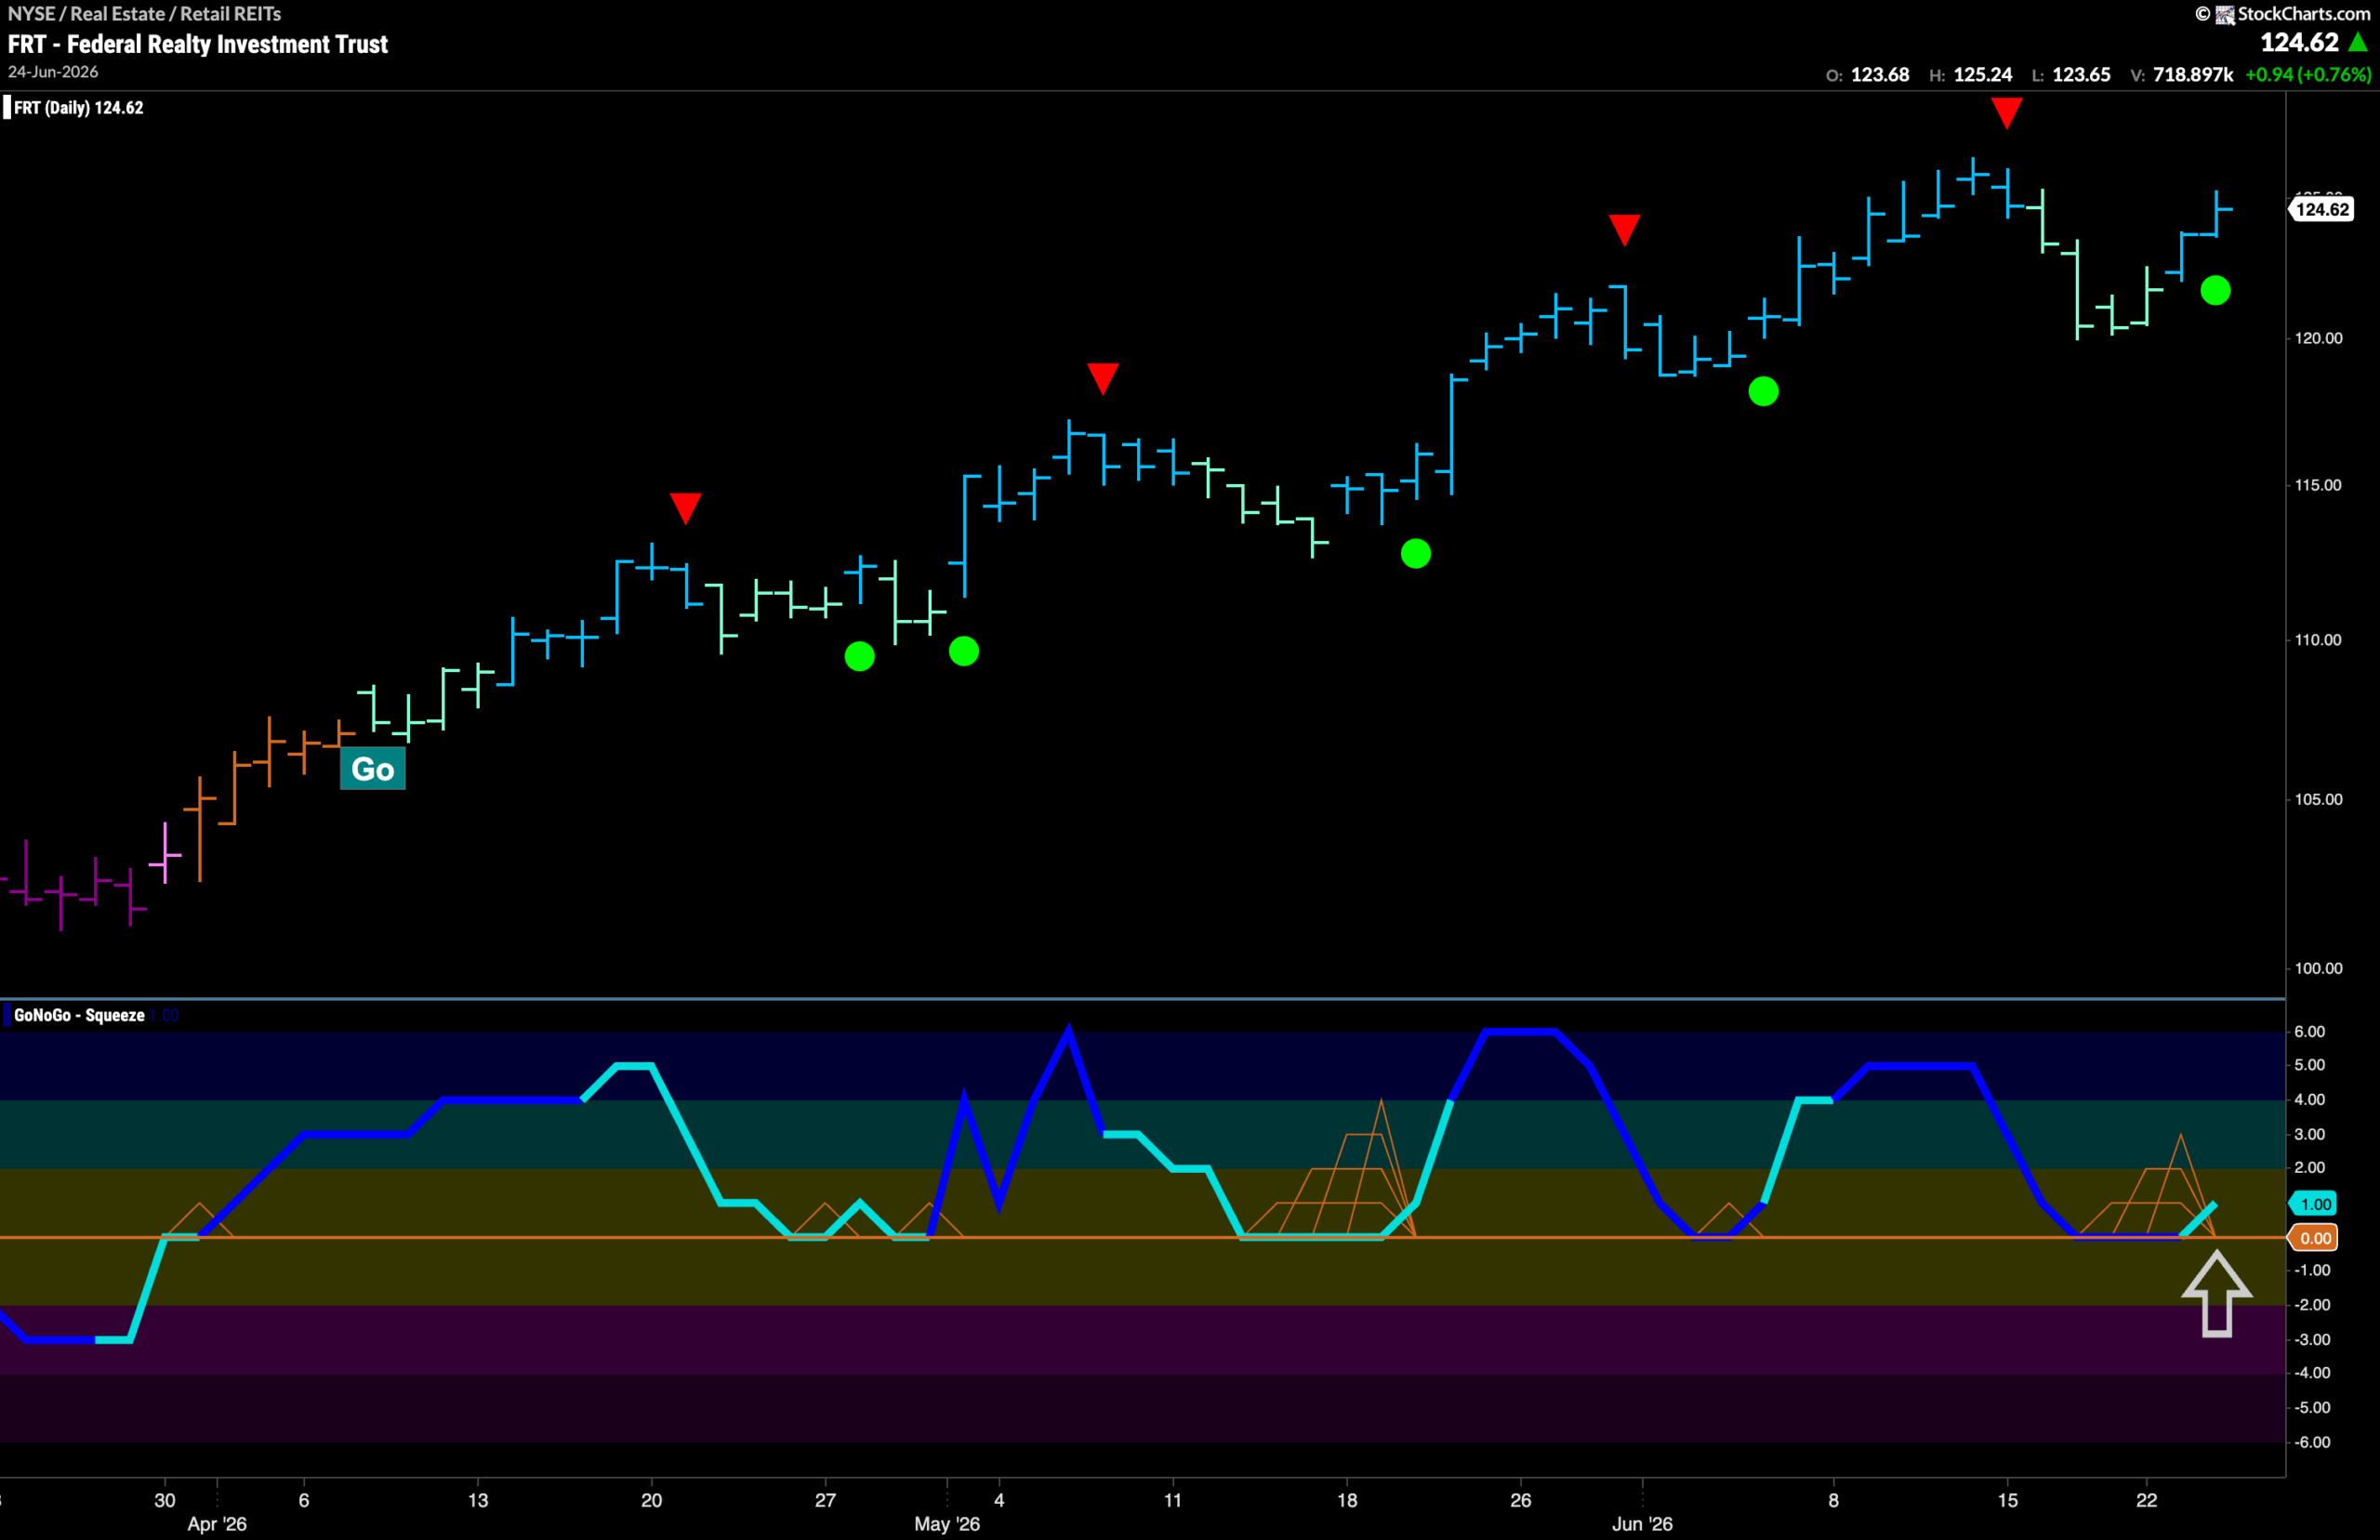Click the high value 'H: 125.24'
This screenshot has height=1540, width=2380.
pyautogui.click(x=1970, y=75)
